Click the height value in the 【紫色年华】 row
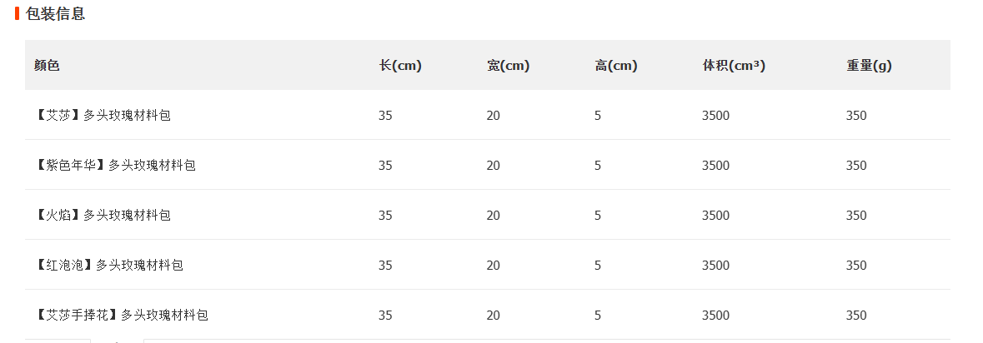The image size is (983, 343). point(598,166)
